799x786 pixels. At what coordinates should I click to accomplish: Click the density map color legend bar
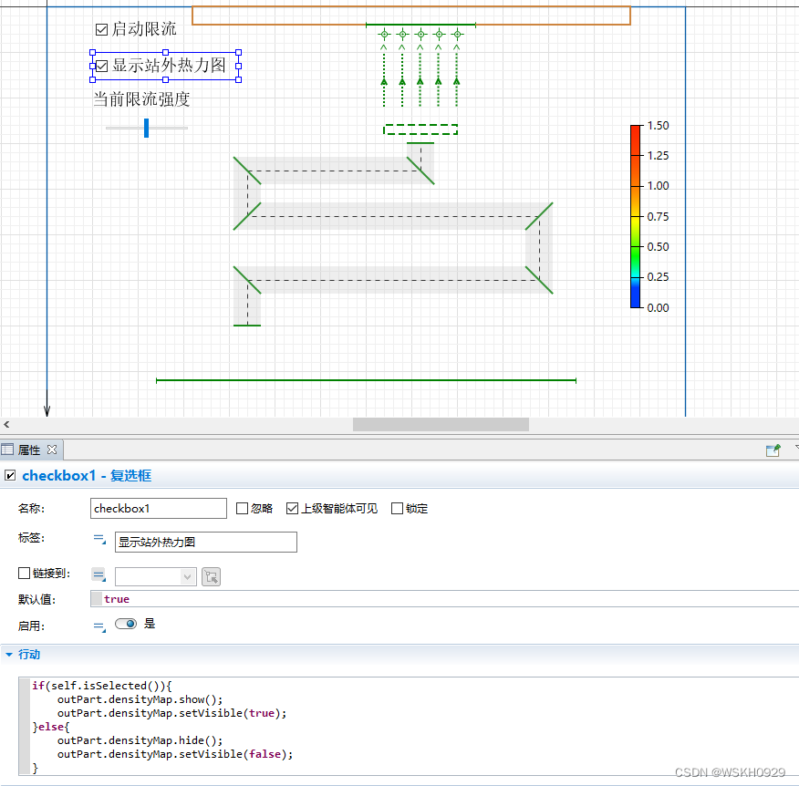[636, 216]
